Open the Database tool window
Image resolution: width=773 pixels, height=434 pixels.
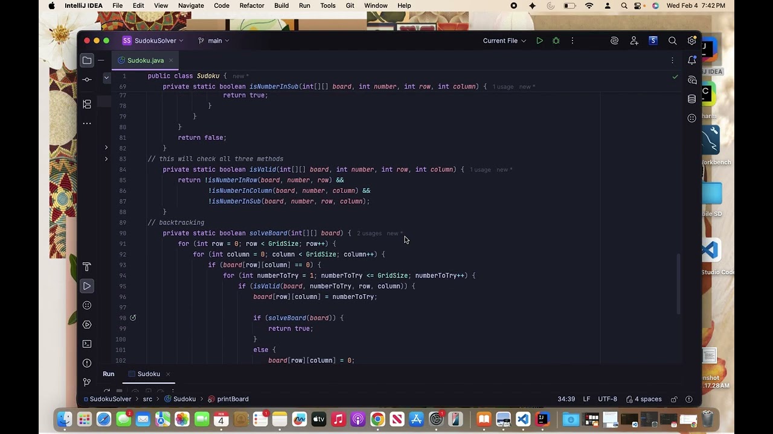(x=692, y=99)
